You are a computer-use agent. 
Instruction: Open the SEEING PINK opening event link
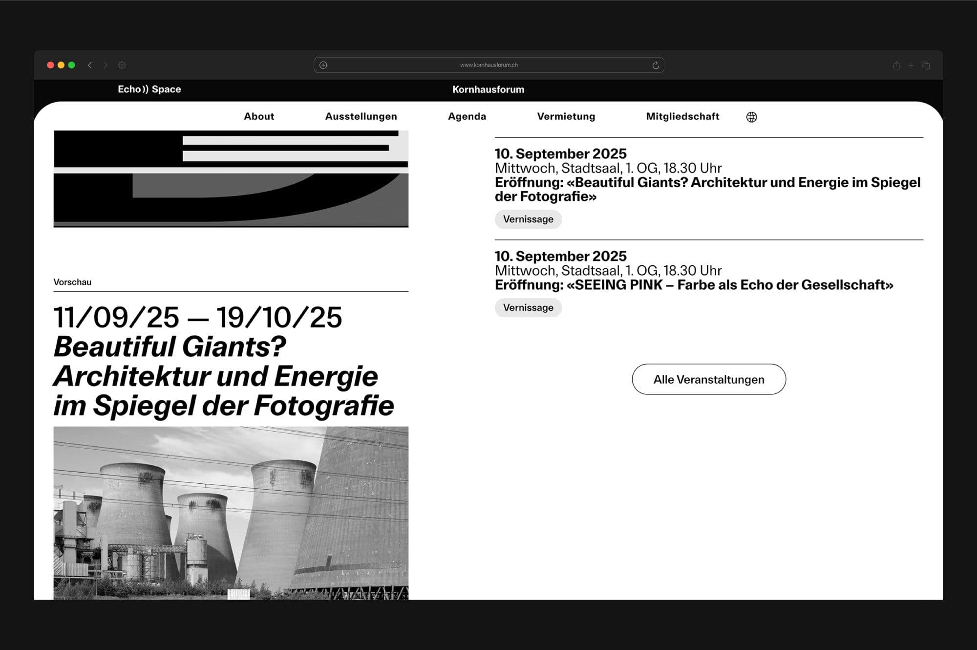click(694, 285)
